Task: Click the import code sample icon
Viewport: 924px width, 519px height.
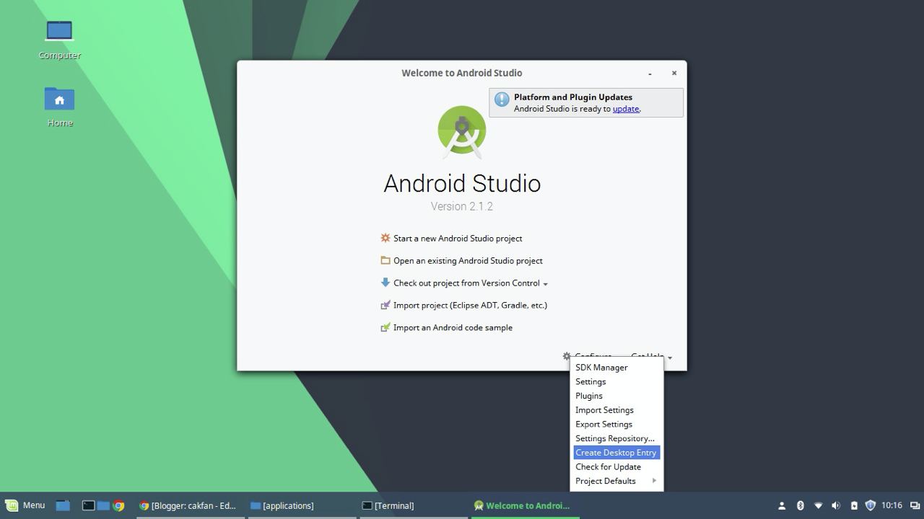Action: point(385,327)
